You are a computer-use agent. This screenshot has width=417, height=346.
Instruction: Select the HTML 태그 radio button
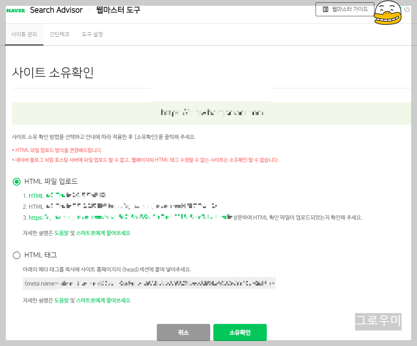click(16, 255)
